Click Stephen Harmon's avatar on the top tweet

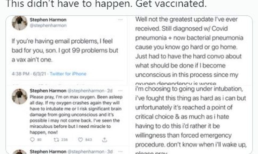point(20,23)
